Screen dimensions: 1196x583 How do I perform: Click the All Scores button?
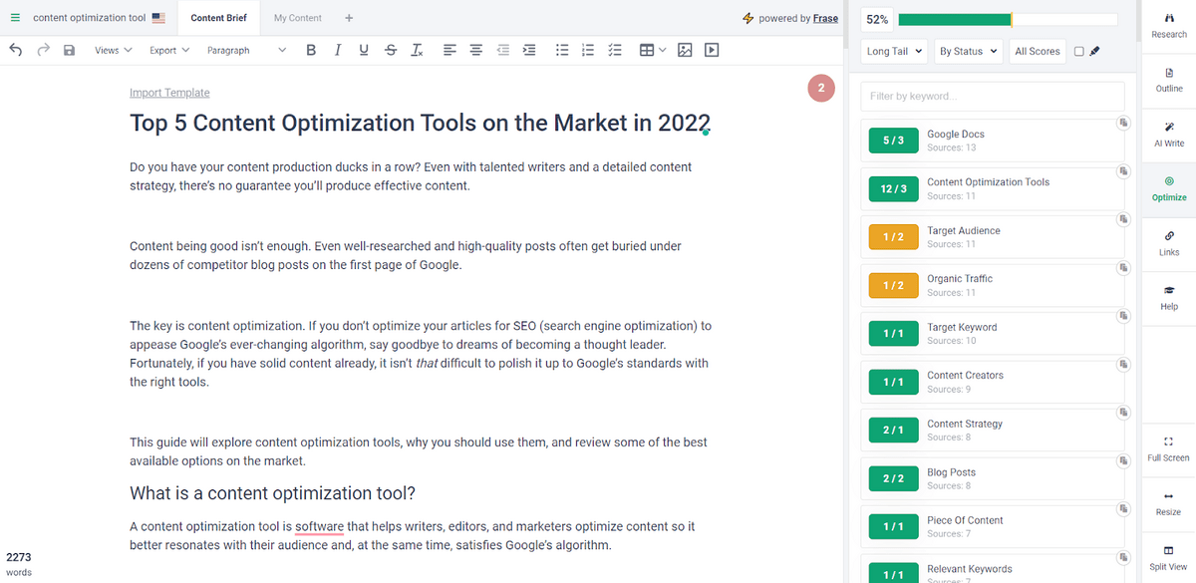point(1037,52)
